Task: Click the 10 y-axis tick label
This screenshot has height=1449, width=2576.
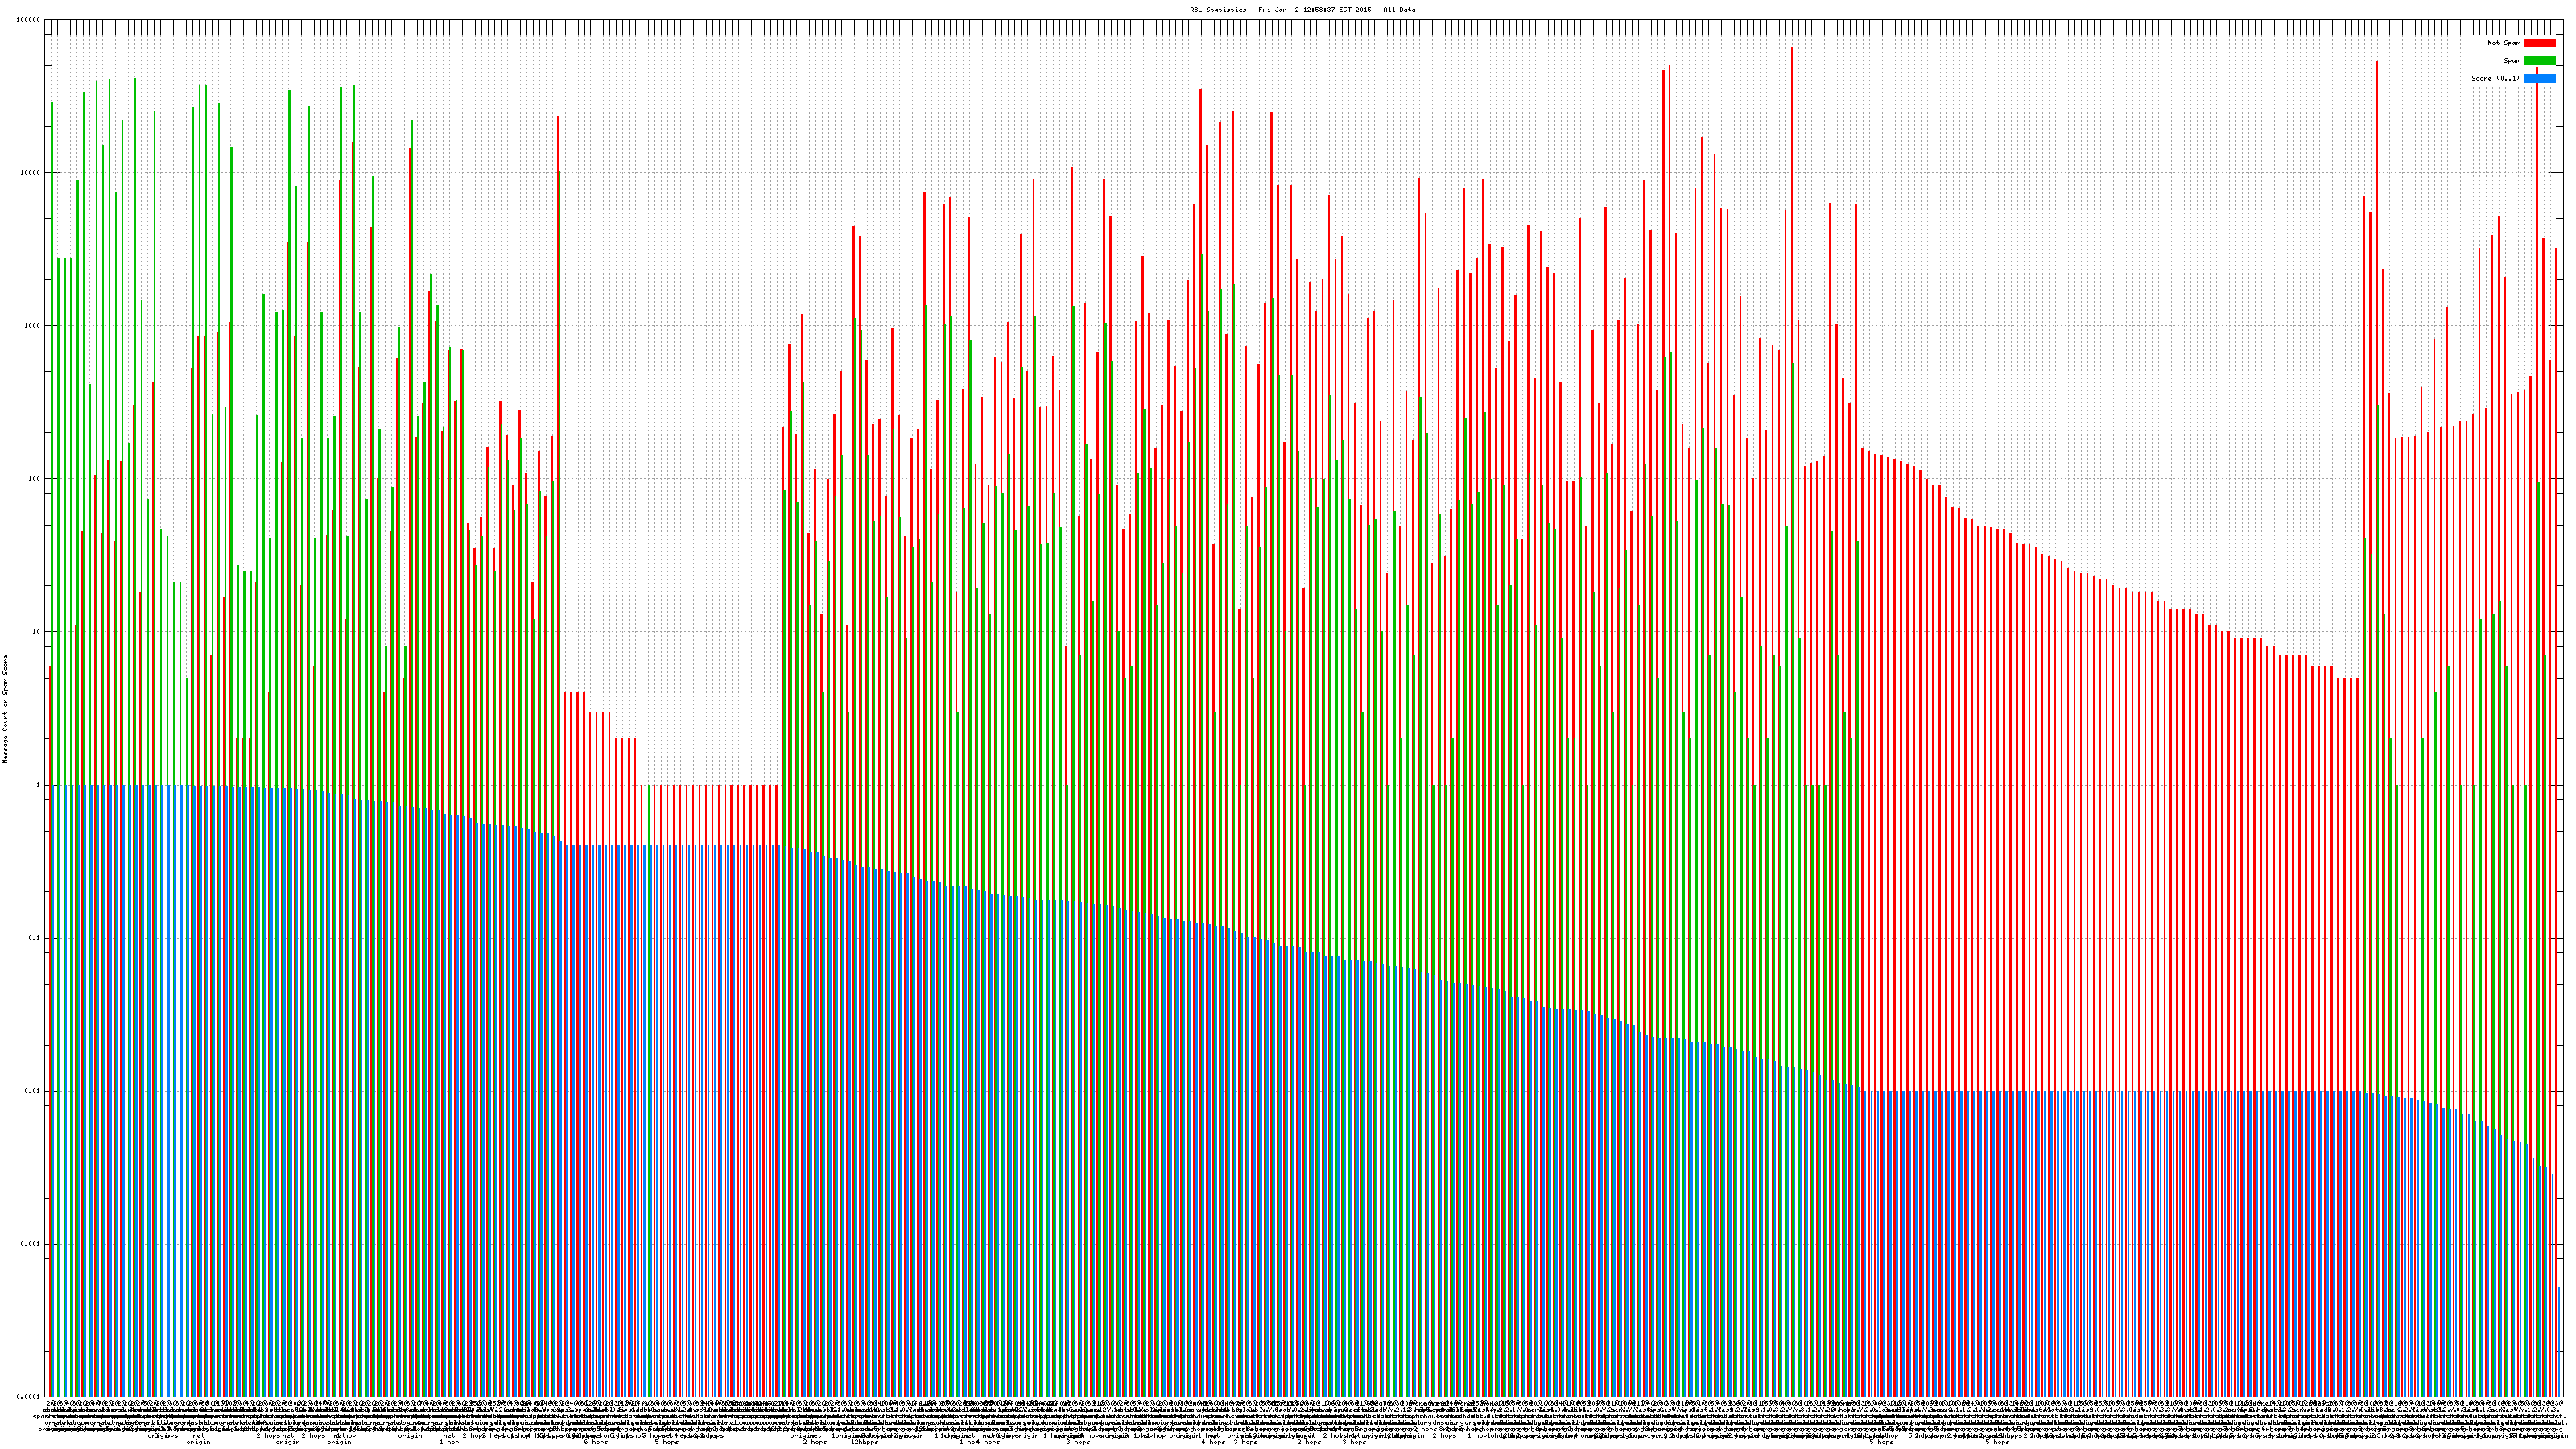Action: [37, 631]
